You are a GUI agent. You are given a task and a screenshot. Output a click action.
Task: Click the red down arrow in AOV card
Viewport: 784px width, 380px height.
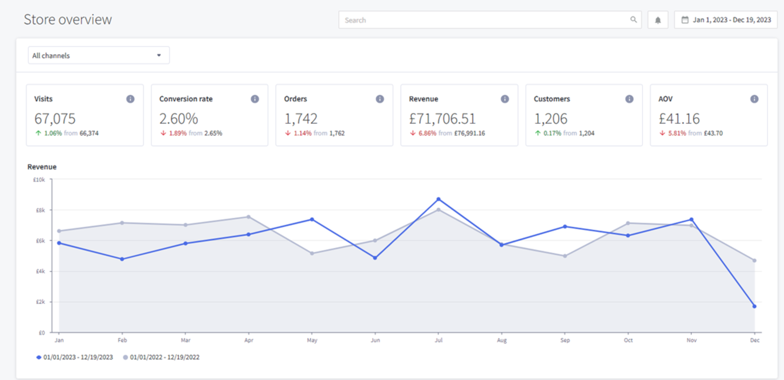[662, 133]
